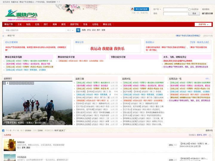Open the 论坛注册须知 heading

pyautogui.click(x=12, y=42)
